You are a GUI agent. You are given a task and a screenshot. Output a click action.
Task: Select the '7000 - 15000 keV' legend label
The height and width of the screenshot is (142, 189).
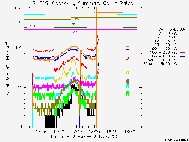(161, 64)
